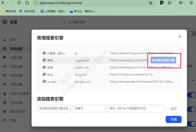Open the 手势与快捷键 settings section
196x132 pixels.
[16, 93]
